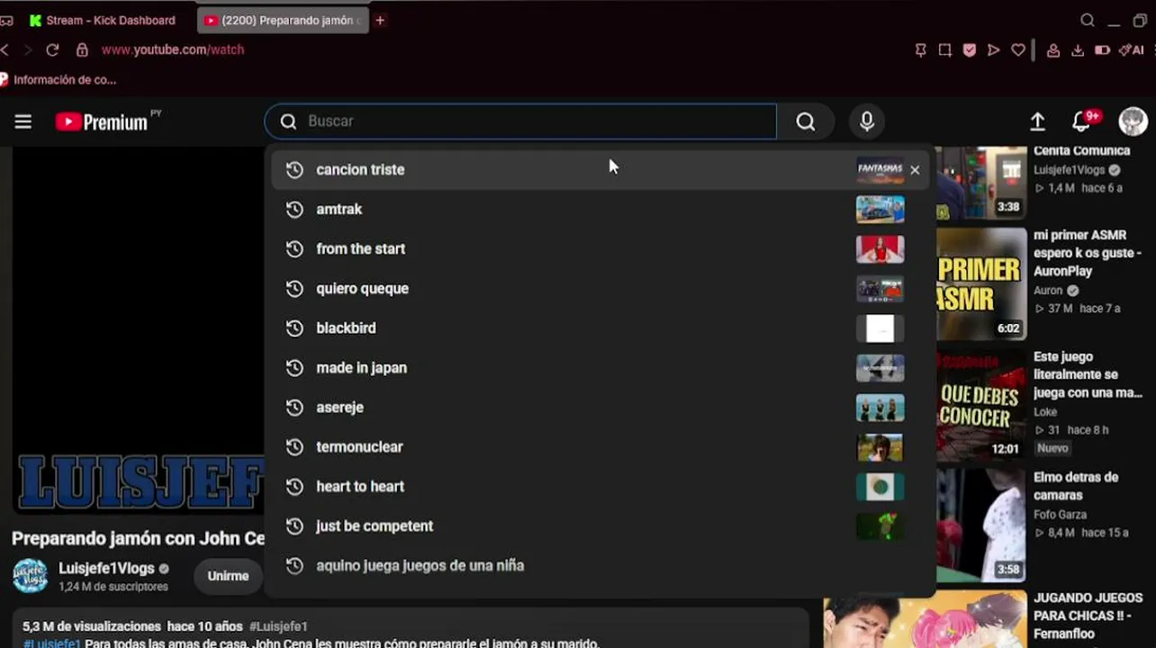Viewport: 1156px width, 648px height.
Task: Open the browser AI assistant button
Action: [1131, 50]
